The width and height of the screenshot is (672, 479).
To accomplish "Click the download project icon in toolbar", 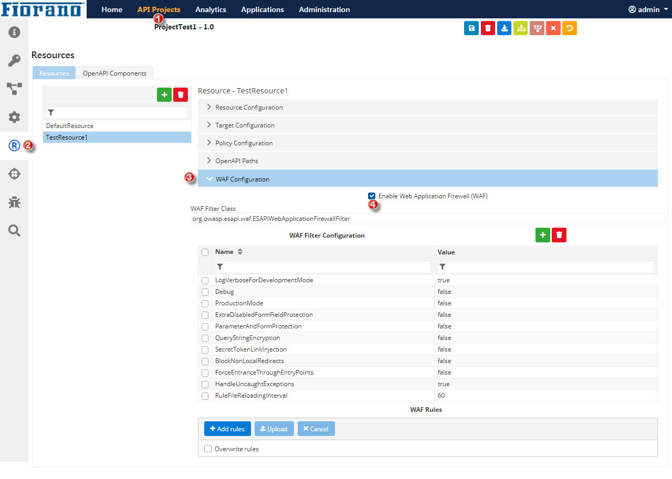I will pyautogui.click(x=504, y=28).
